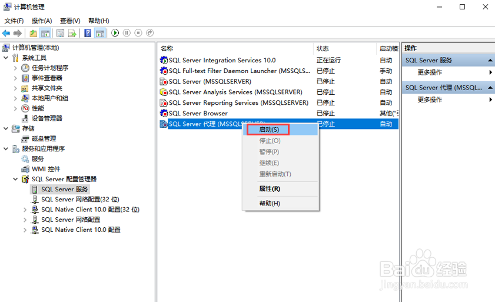Image resolution: width=495 pixels, height=302 pixels.
Task: Choose 帮助(H) from the context menu
Action: pos(281,204)
